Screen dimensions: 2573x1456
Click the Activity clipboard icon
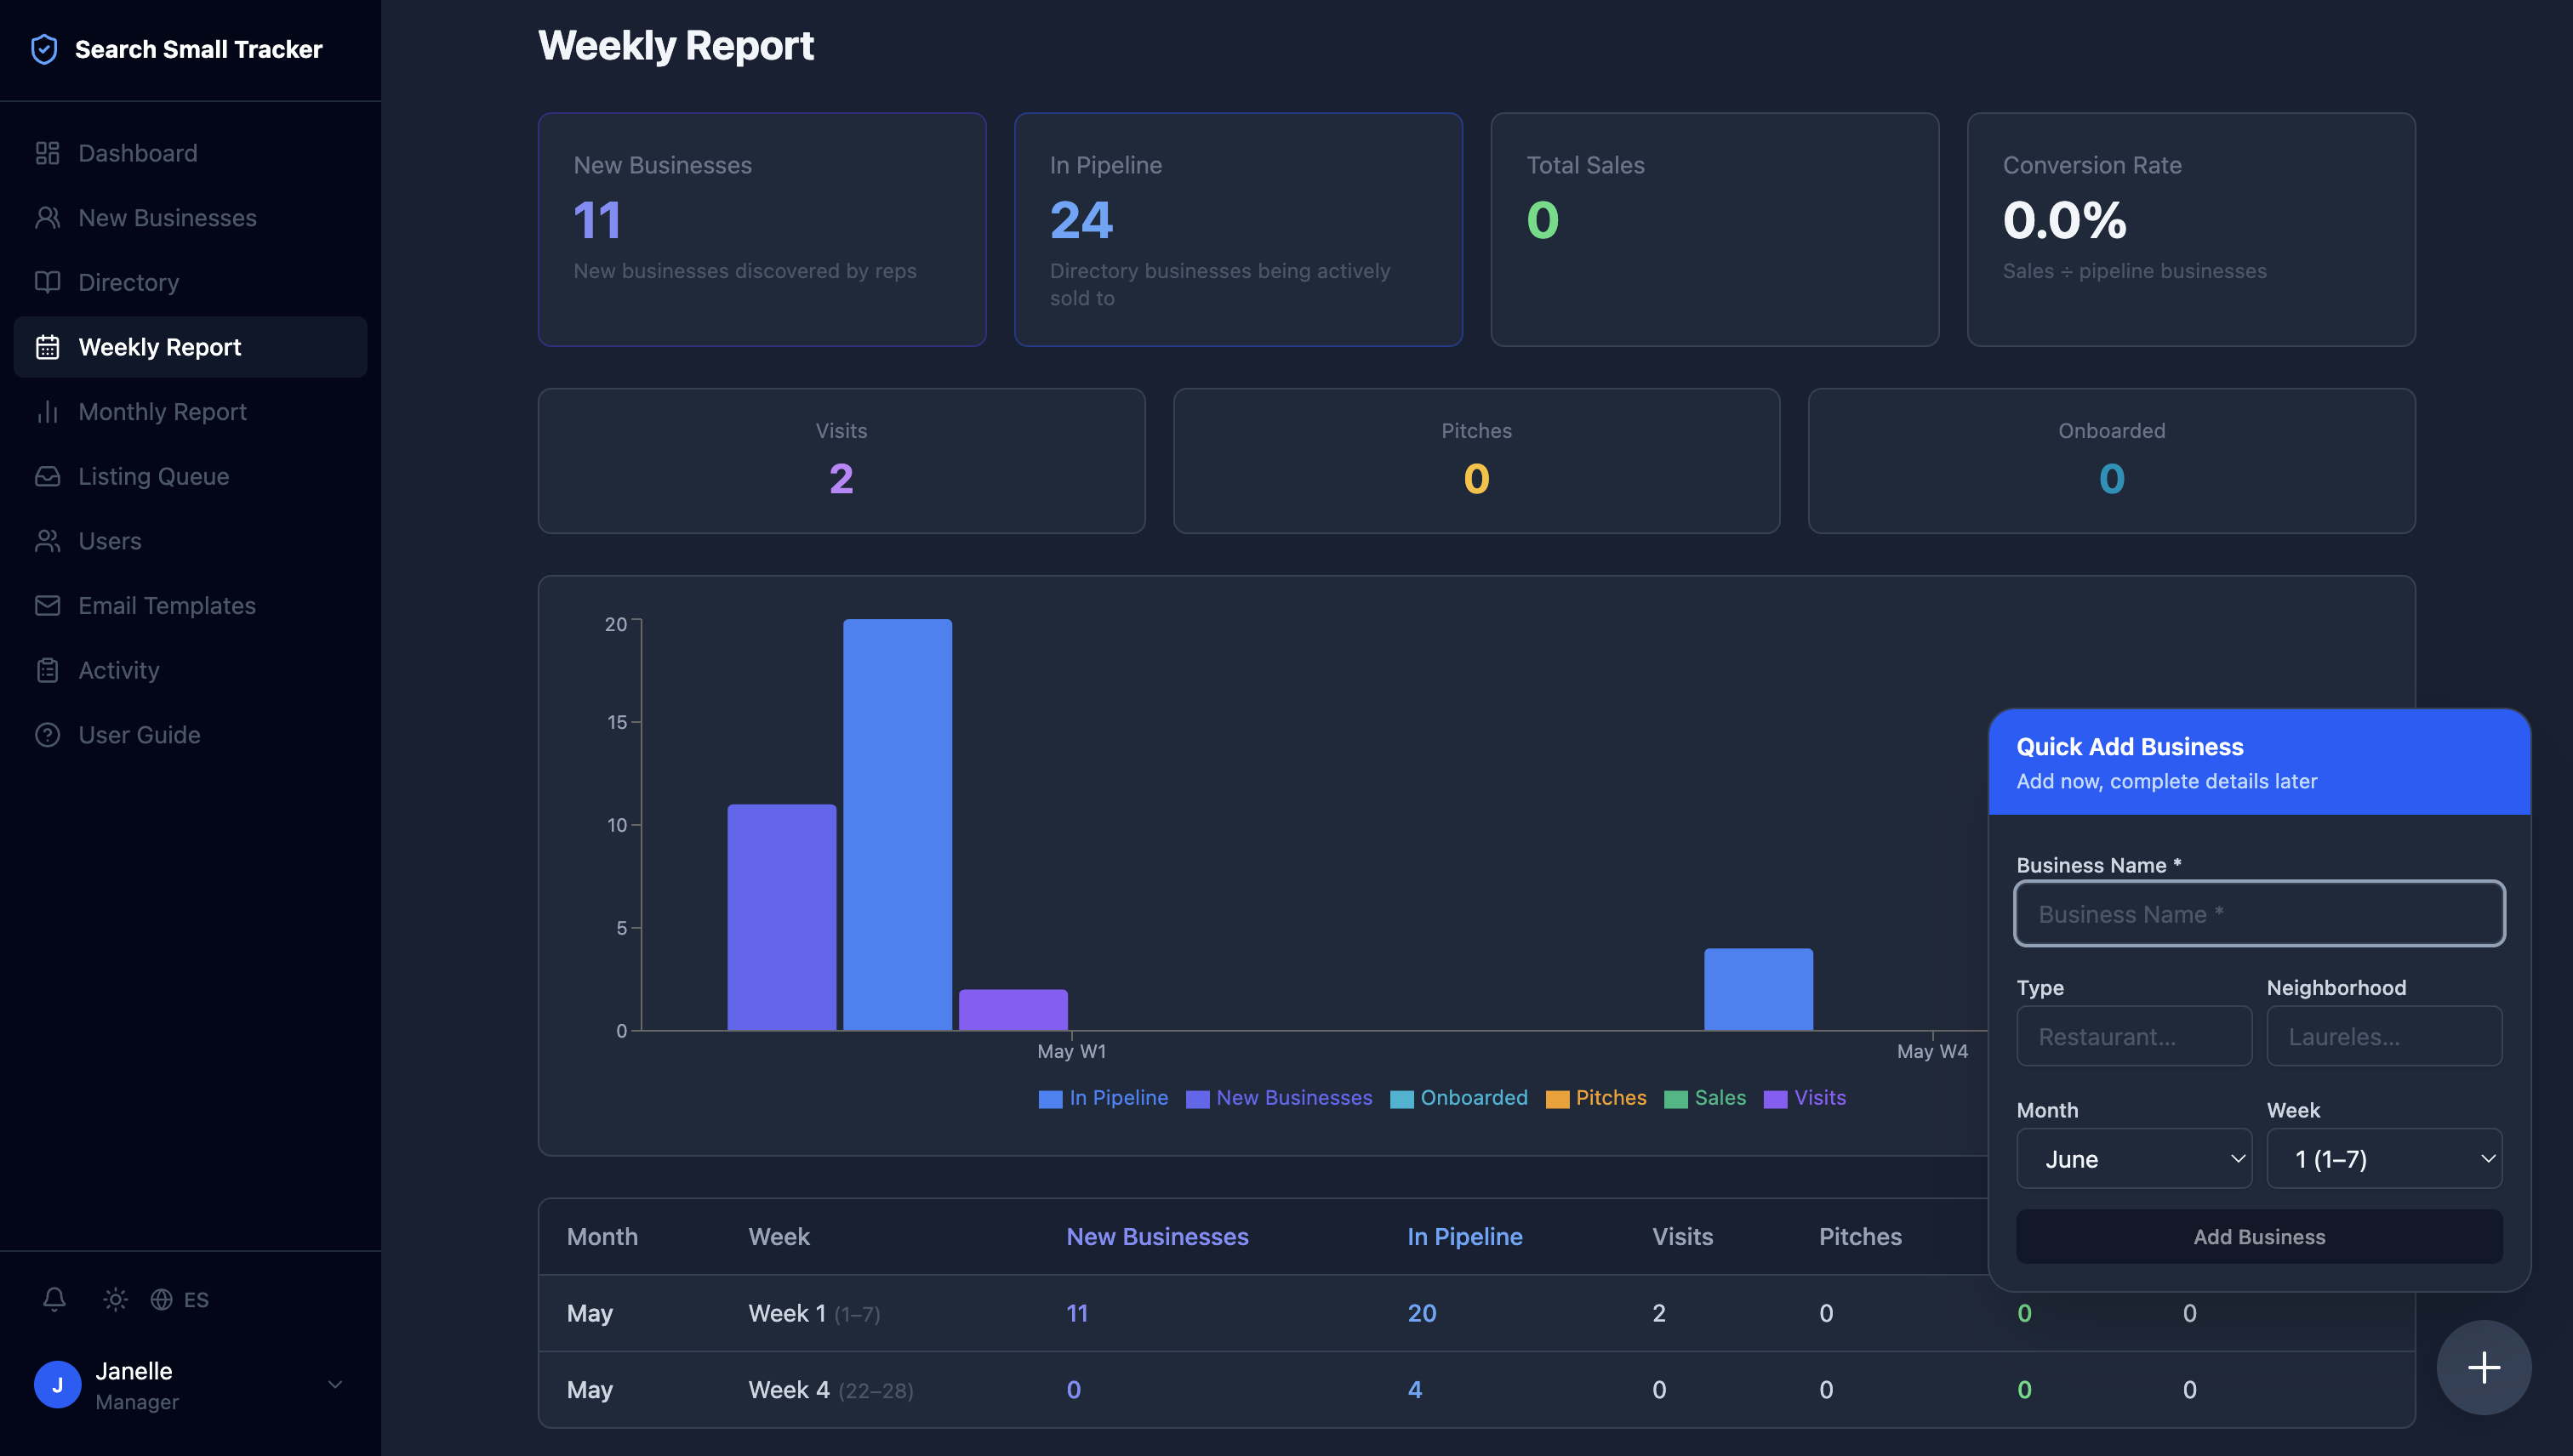[x=47, y=670]
